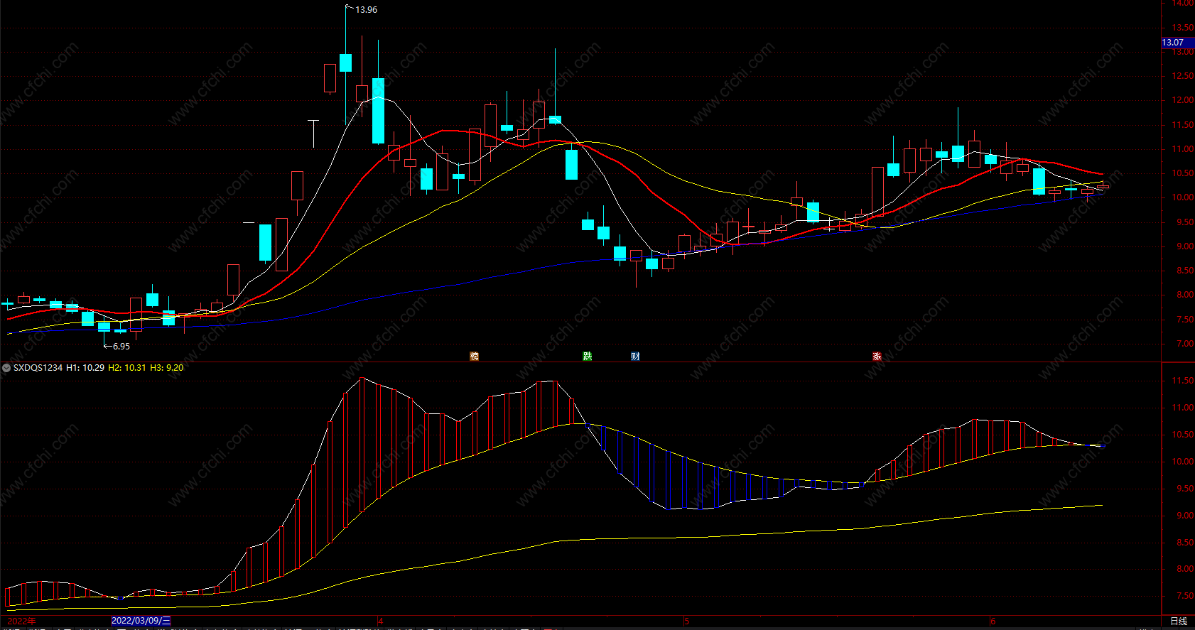Click the H1: 10.29 indicator value
The image size is (1195, 630).
pos(85,368)
